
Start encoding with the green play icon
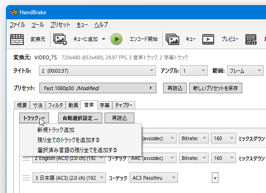116,39
